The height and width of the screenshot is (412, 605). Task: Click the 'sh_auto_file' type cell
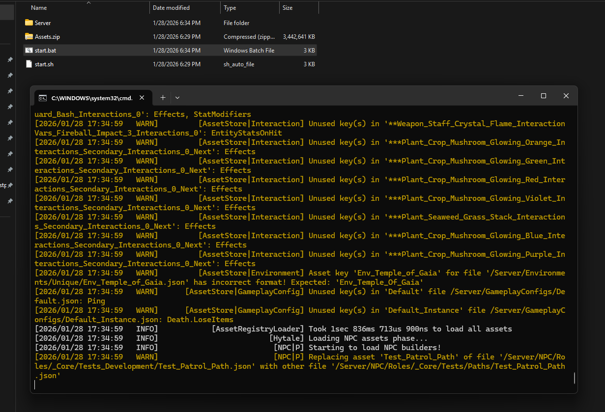pos(239,64)
